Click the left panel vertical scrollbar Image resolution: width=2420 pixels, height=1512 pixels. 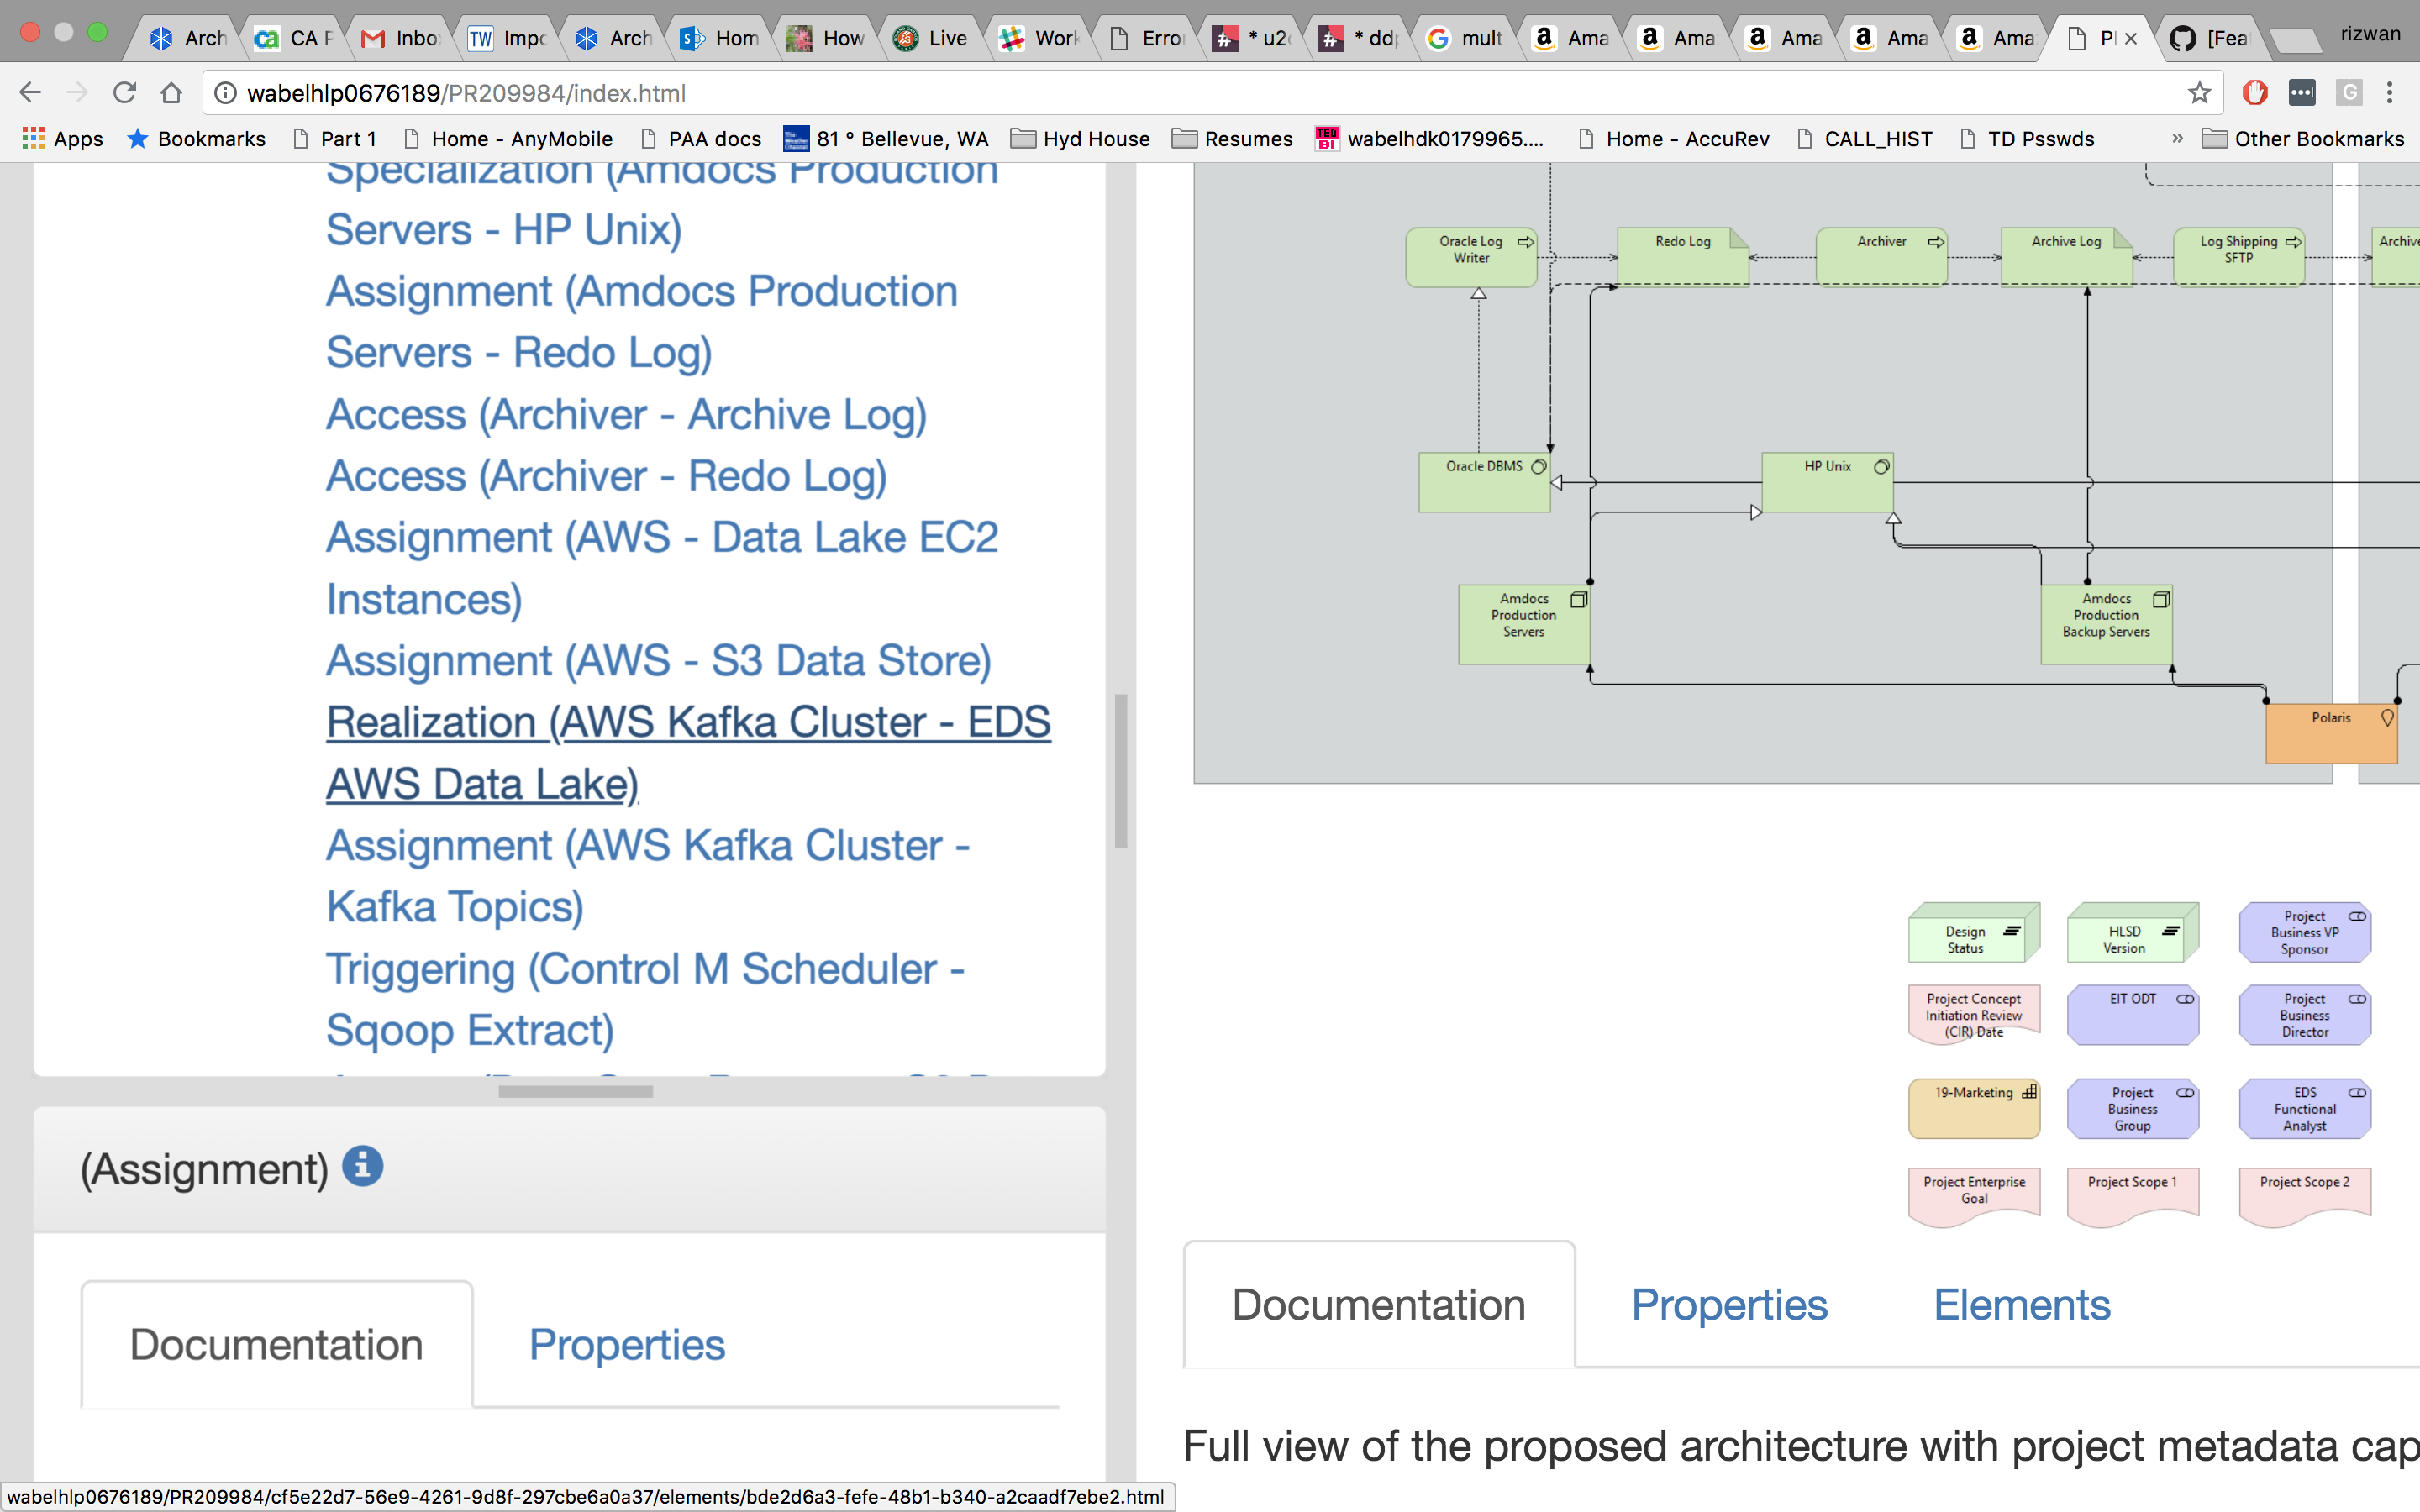(1121, 770)
